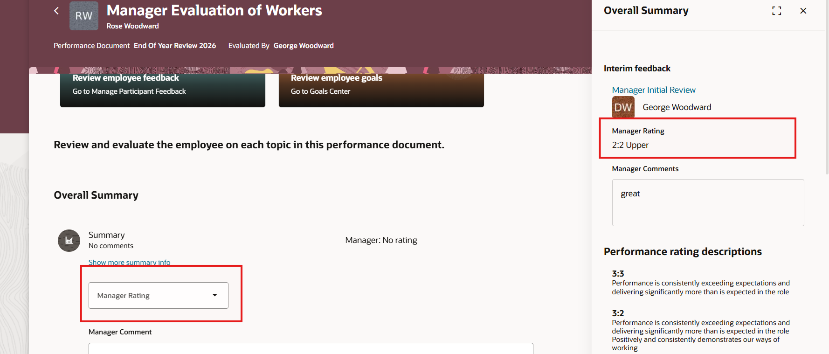Screen dimensions: 829x354
Task: Click the RW avatar for Rose Woodward
Action: [84, 16]
